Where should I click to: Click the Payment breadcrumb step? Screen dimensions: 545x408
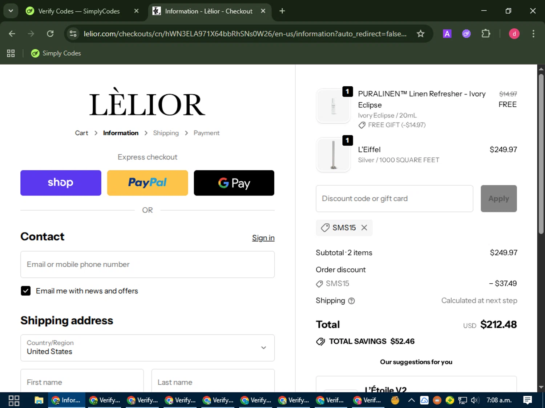[x=206, y=133]
